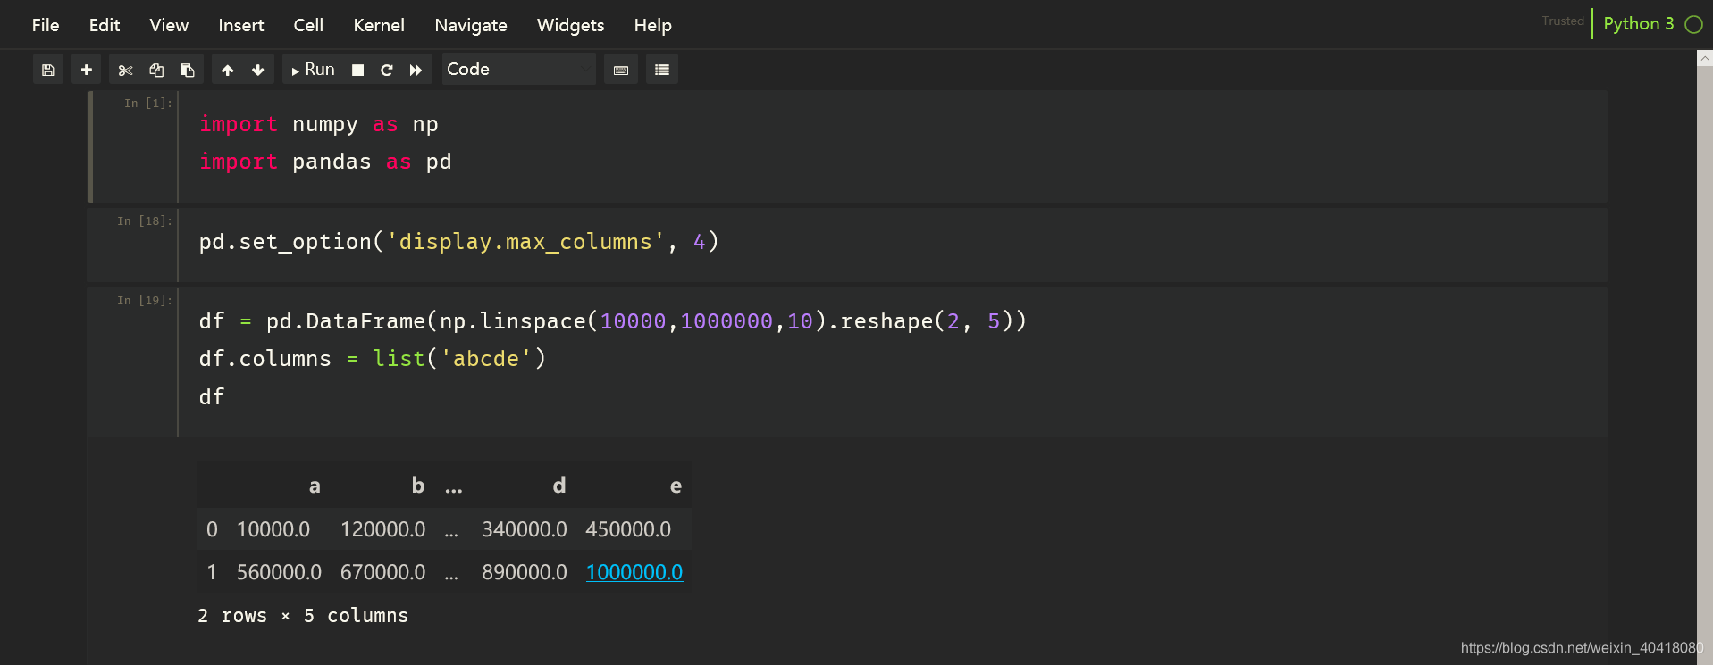
Task: Open the Help menu
Action: 653,25
